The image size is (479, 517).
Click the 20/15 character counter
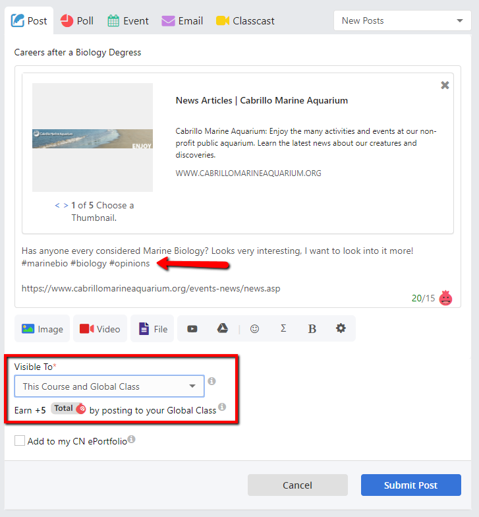(423, 298)
